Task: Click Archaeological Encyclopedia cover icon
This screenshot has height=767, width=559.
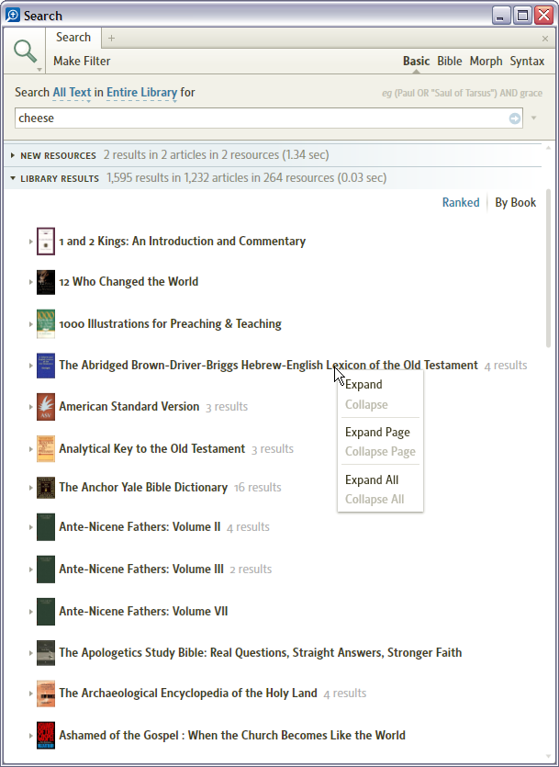Action: click(46, 694)
